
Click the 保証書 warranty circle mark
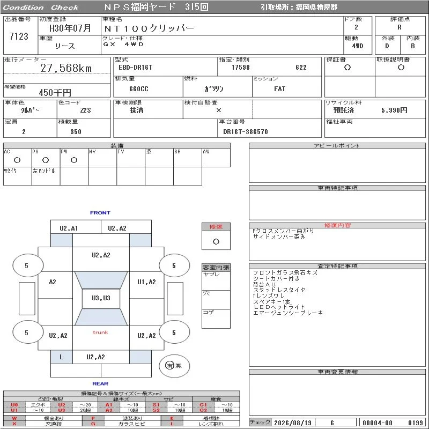(347, 68)
